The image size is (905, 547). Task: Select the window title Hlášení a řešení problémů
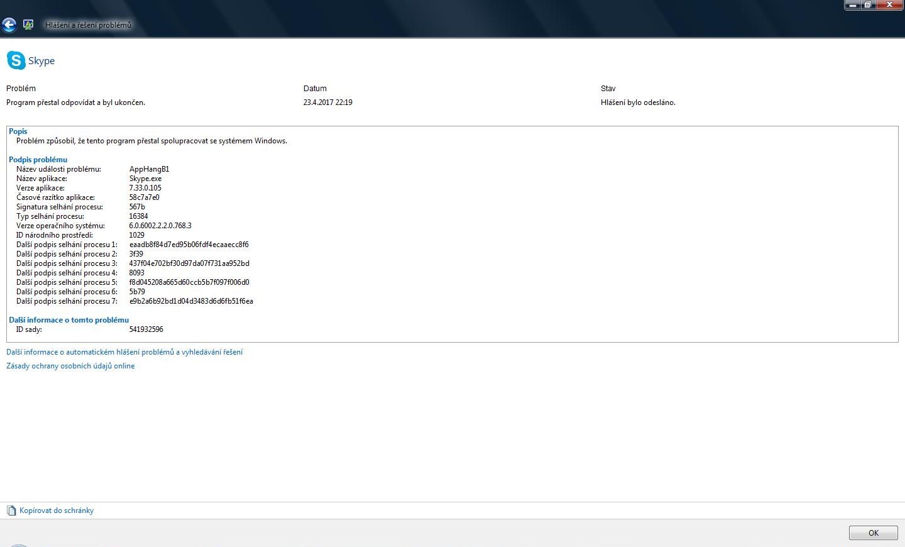[x=88, y=25]
